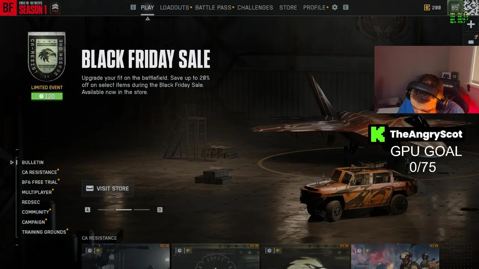
Task: Expand the Bulletin arrow in sidebar
Action: pyautogui.click(x=12, y=163)
